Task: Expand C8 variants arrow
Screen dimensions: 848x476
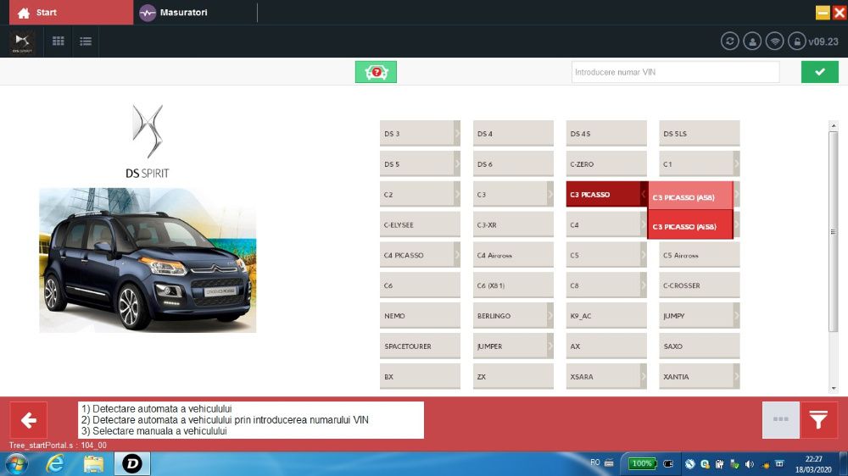Action: [644, 285]
